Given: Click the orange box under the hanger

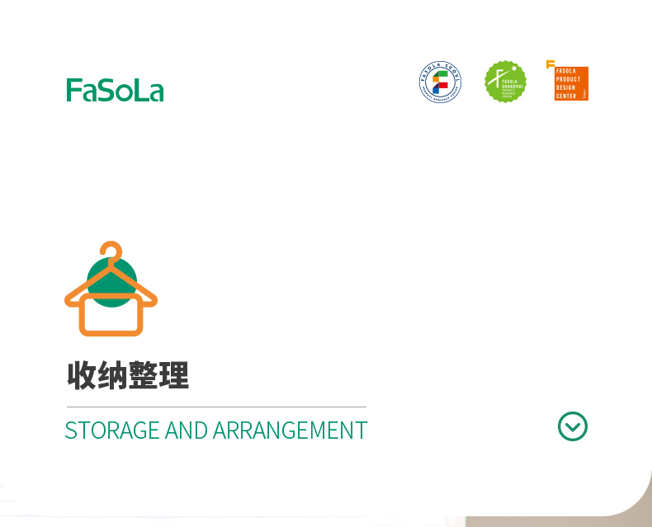Looking at the screenshot, I should (111, 315).
